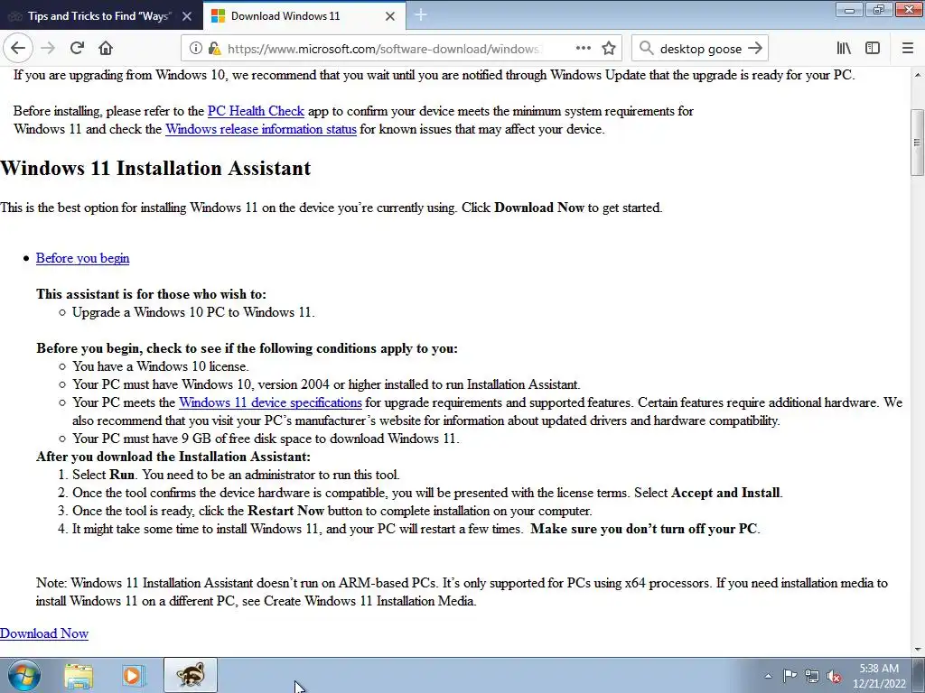Viewport: 925px width, 693px height.
Task: Reload the current page
Action: (77, 49)
